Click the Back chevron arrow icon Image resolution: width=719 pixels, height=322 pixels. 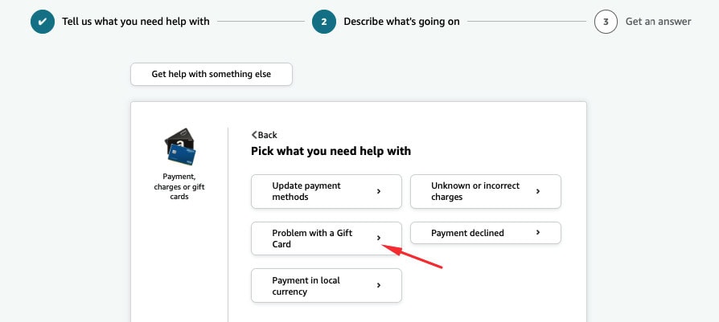pos(254,135)
